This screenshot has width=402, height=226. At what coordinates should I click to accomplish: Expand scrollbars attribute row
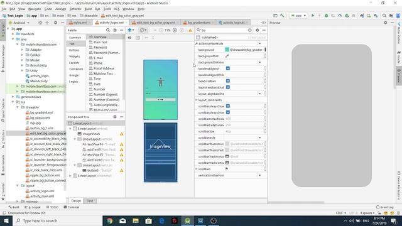(197, 169)
